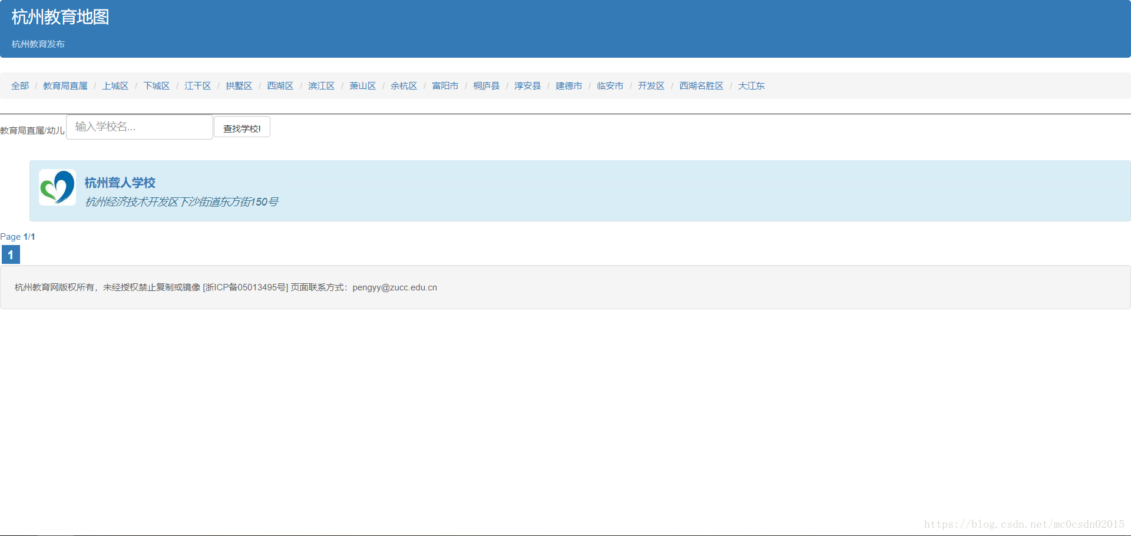Go to the 富阳市 district list
Image resolution: width=1131 pixels, height=536 pixels.
pyautogui.click(x=445, y=86)
